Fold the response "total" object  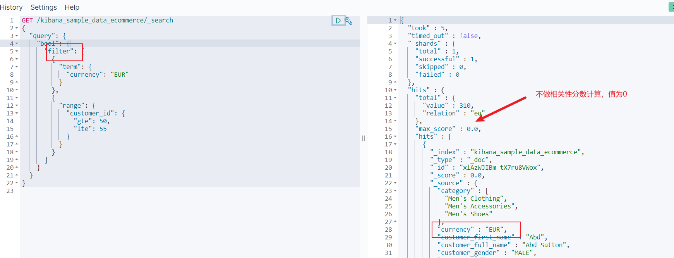click(x=395, y=98)
